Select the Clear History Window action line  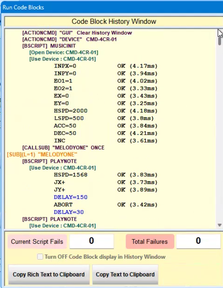(x=77, y=33)
